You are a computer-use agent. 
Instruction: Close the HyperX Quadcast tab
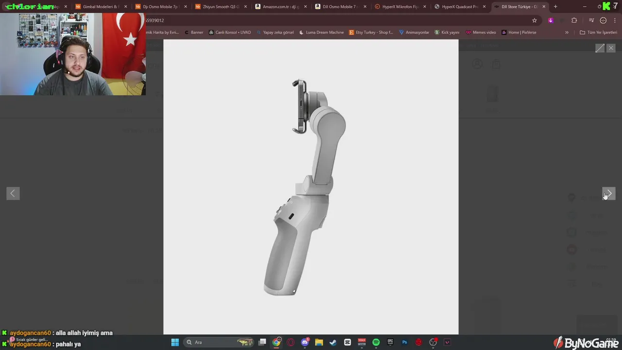point(484,7)
